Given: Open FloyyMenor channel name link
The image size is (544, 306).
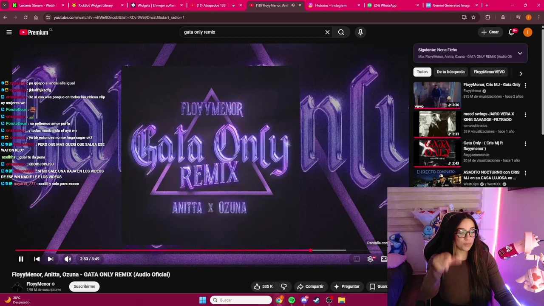Looking at the screenshot, I should 39,284.
